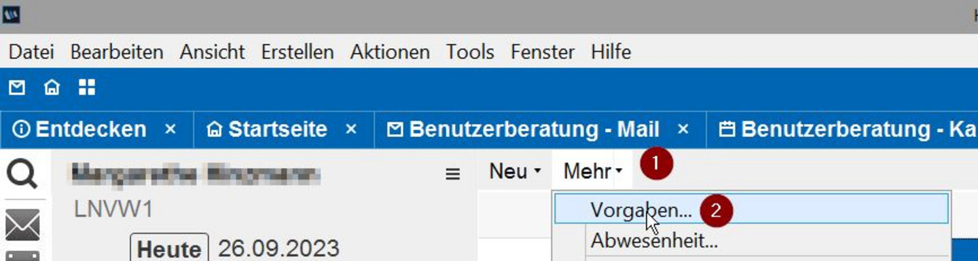Viewport: 978px width, 261px height.
Task: Open the envelope mail icon in sidebar
Action: (x=23, y=225)
